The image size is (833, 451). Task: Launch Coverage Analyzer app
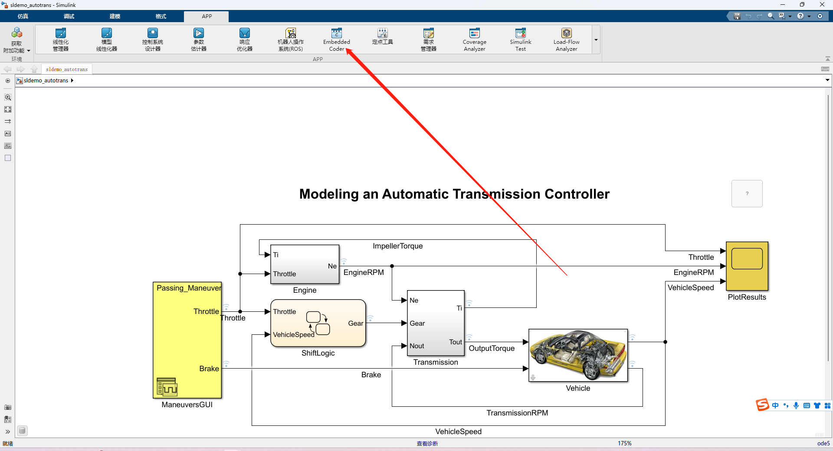(474, 39)
